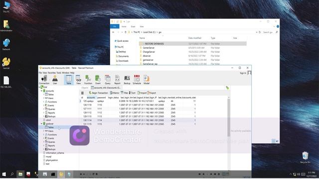The height and width of the screenshot is (179, 319).
Task: Switch to the Objects tab in Navicat
Action: (85, 88)
